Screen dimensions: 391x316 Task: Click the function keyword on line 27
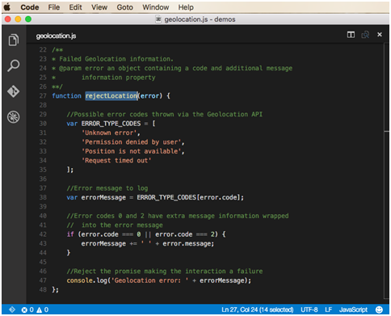point(66,96)
